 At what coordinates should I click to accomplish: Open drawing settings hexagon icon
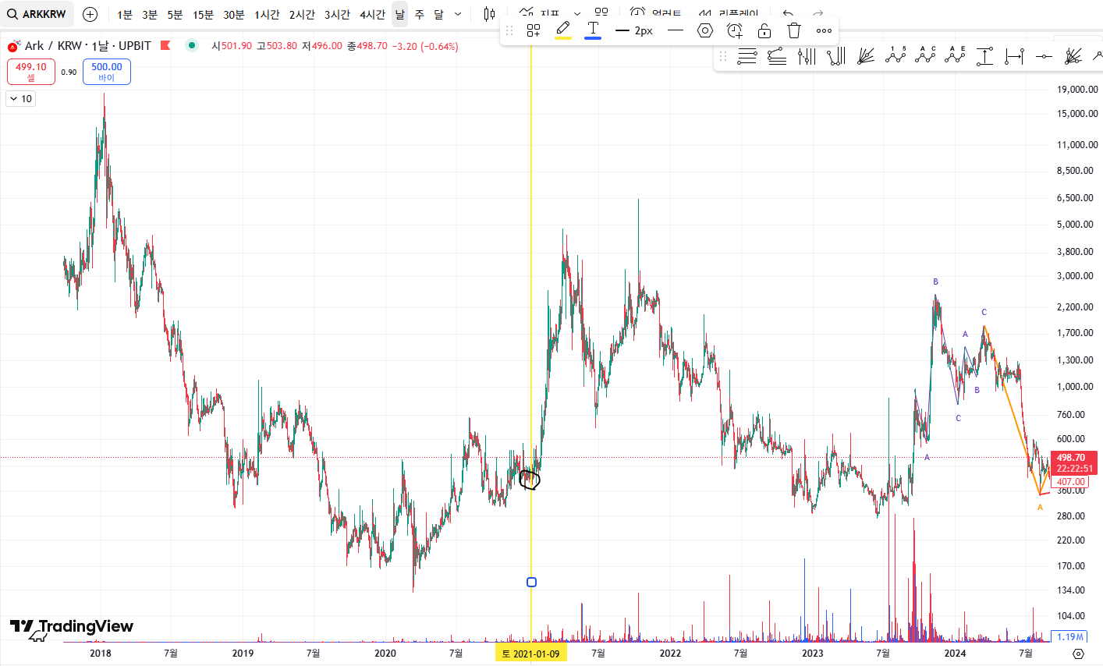pyautogui.click(x=705, y=30)
